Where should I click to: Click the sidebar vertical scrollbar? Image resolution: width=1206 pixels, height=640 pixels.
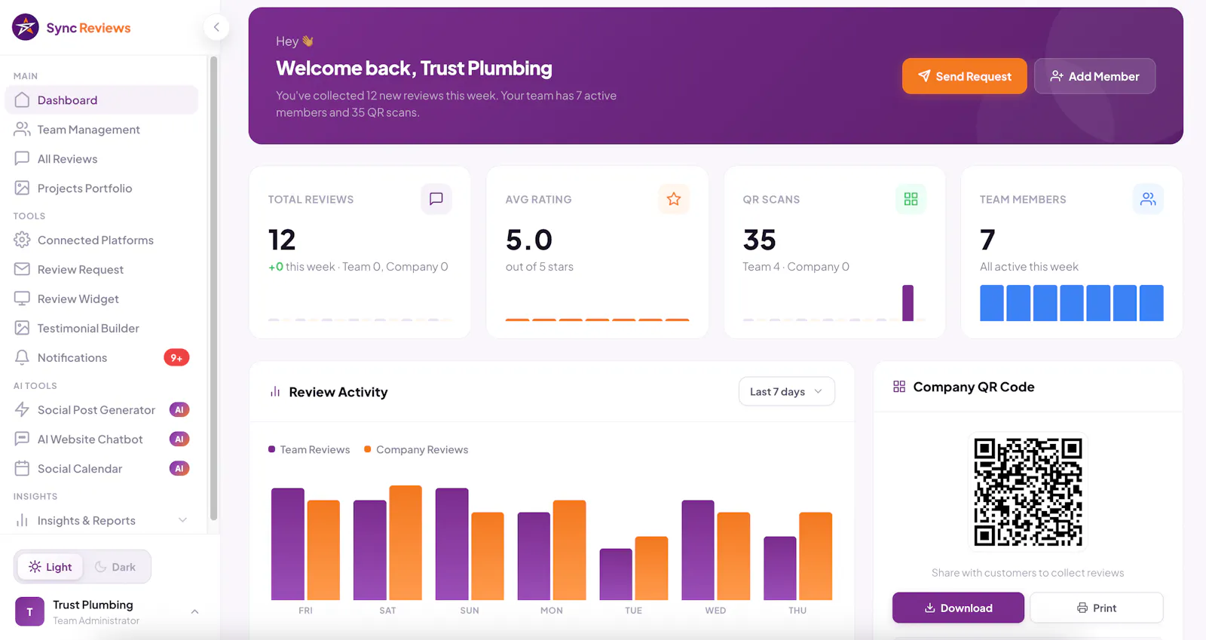click(213, 288)
